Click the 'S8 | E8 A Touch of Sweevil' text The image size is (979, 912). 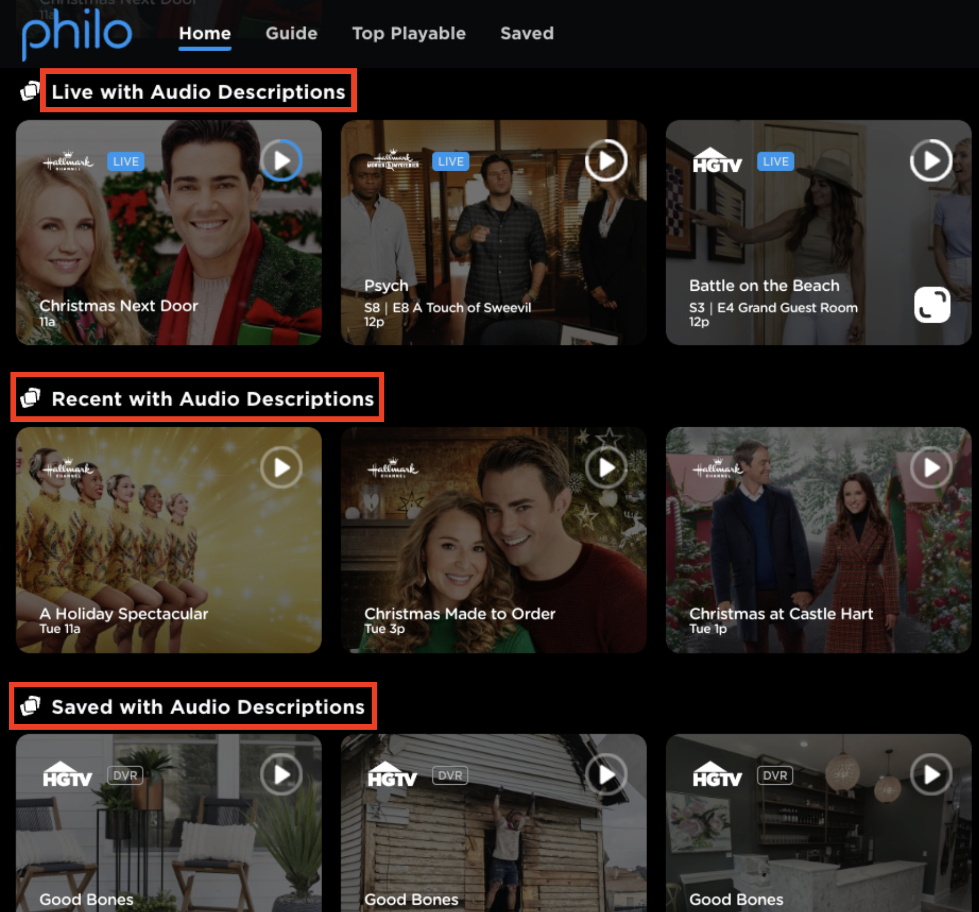(448, 307)
